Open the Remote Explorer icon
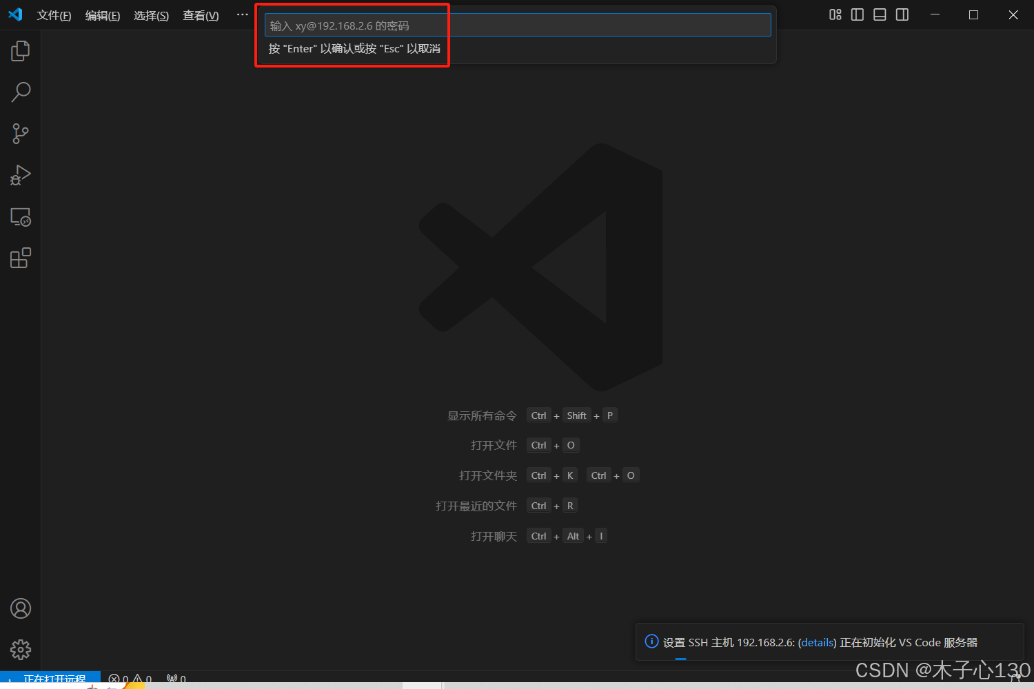The image size is (1034, 689). [21, 217]
